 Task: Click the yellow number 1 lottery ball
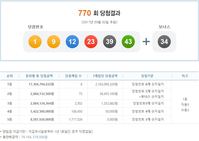(x=35, y=42)
